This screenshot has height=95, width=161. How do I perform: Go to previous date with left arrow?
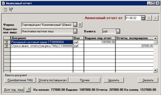[x=149, y=18]
